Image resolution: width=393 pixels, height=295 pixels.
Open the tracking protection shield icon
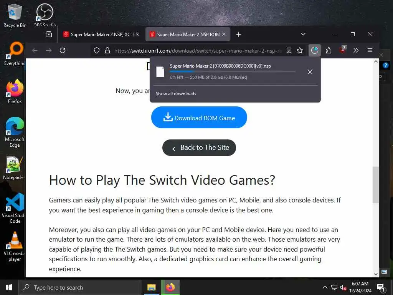[x=97, y=51]
